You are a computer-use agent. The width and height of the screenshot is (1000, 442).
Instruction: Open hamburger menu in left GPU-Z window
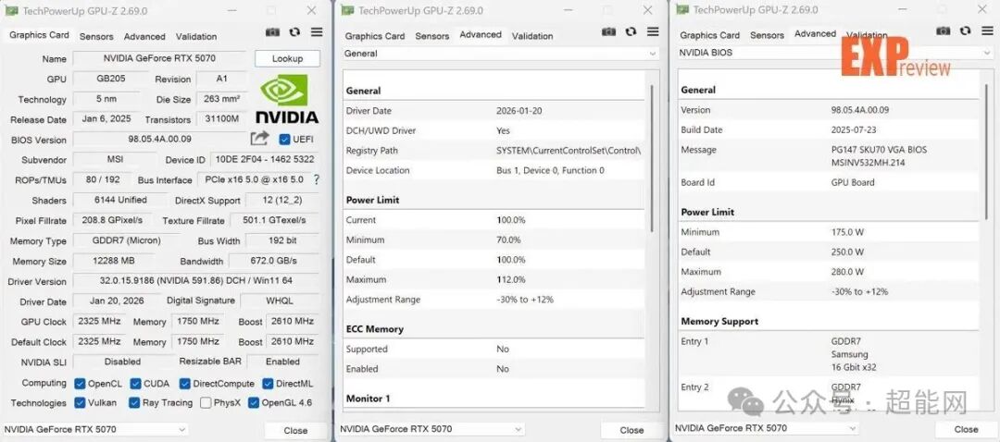point(317,32)
